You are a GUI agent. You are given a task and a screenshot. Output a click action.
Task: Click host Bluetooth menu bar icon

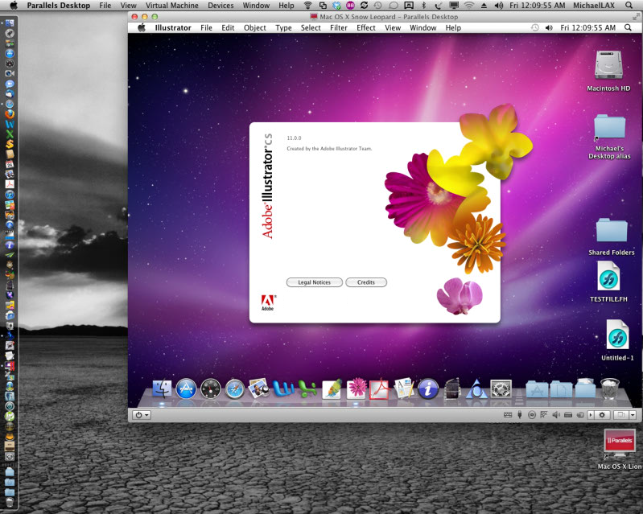[x=424, y=6]
